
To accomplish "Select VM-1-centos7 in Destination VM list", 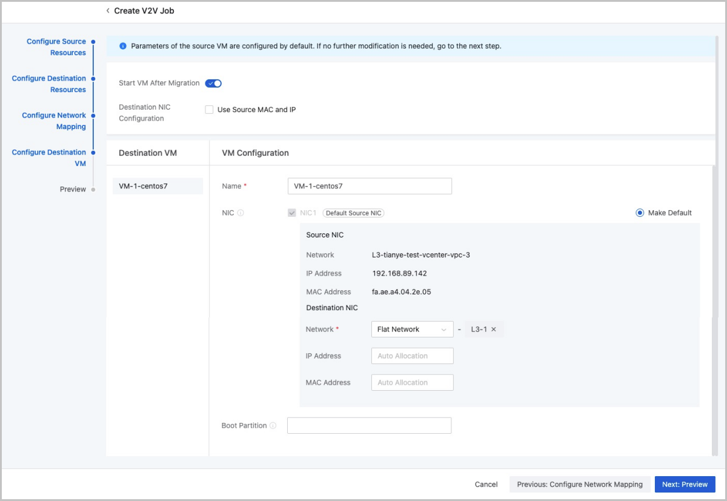I will [x=158, y=186].
